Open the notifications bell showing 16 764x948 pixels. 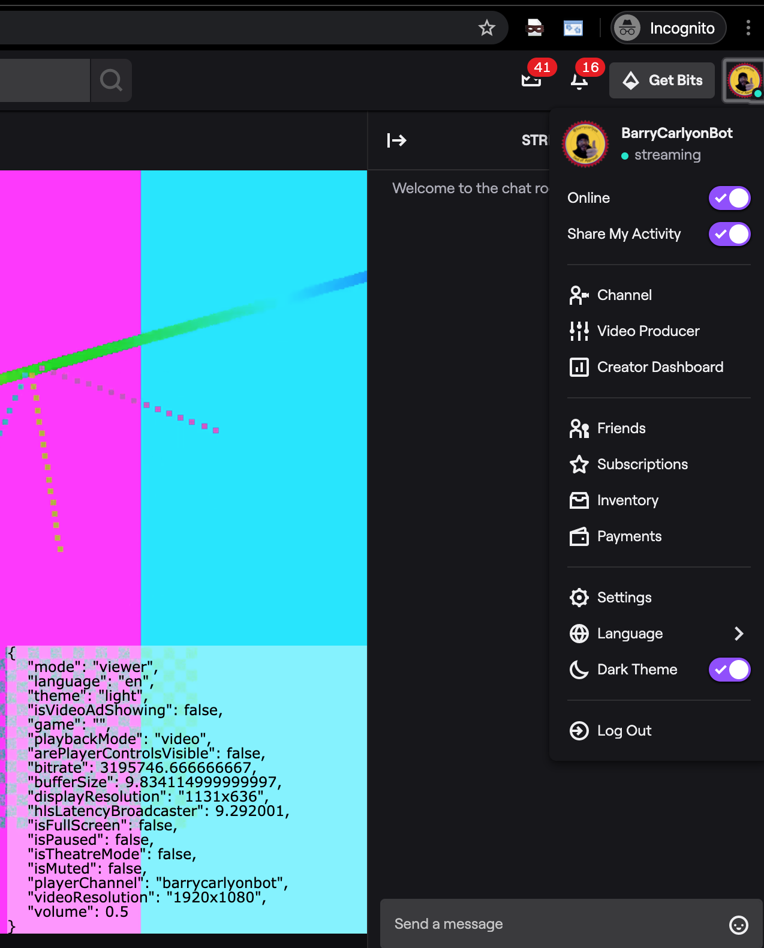[579, 80]
